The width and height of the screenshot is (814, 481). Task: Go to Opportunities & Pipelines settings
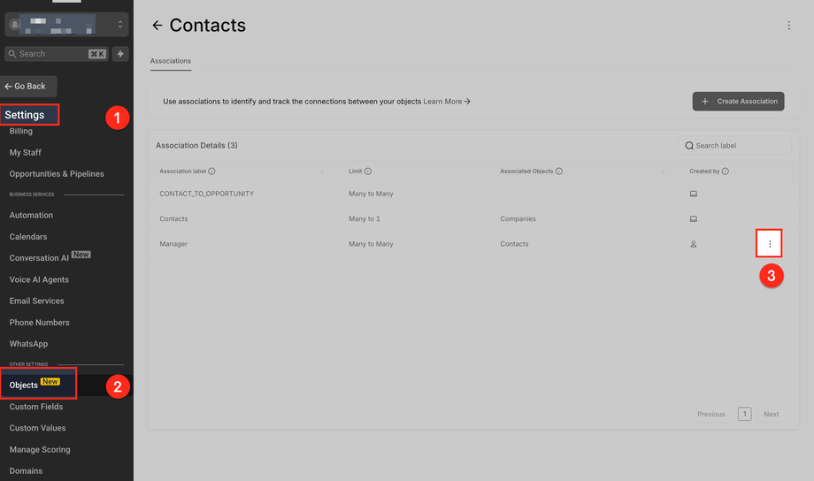pyautogui.click(x=57, y=173)
